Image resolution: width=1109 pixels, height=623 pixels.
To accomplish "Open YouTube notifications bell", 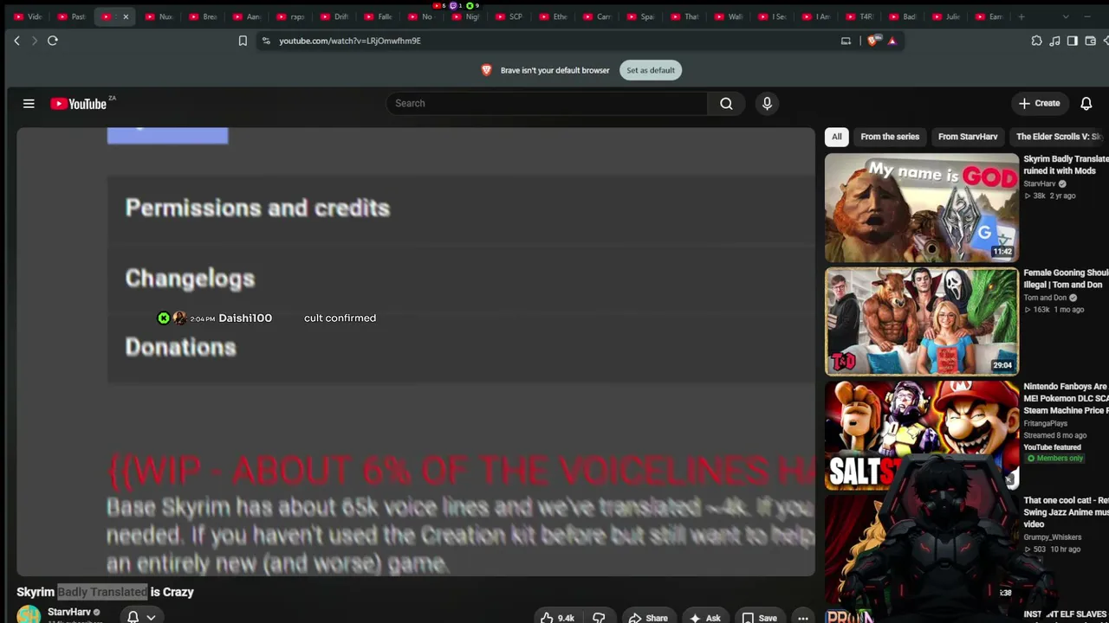I will click(x=1086, y=104).
